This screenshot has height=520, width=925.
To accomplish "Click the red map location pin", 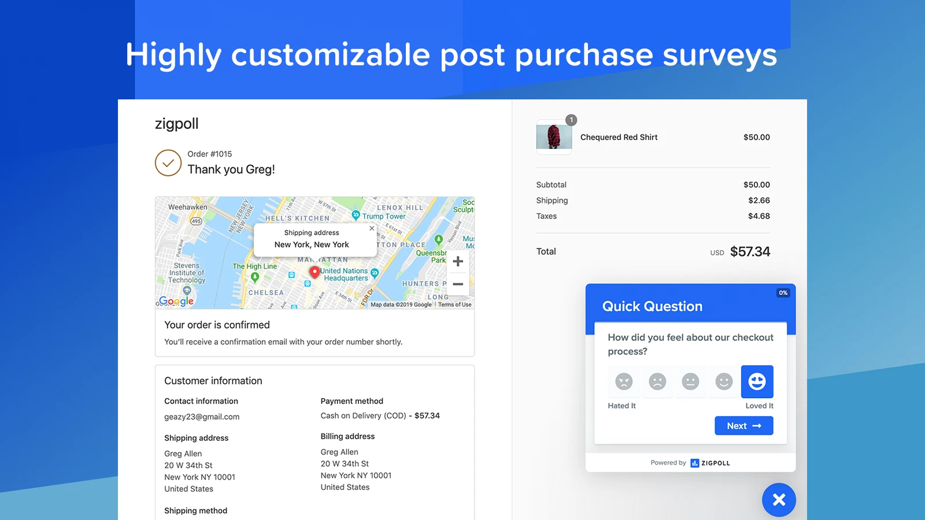I will [x=314, y=272].
